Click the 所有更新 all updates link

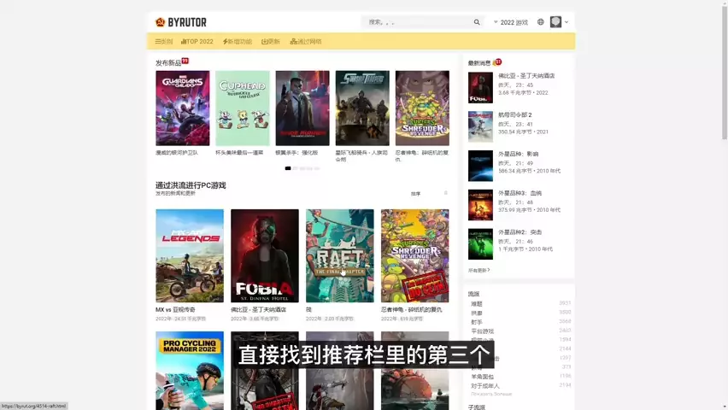coord(478,270)
